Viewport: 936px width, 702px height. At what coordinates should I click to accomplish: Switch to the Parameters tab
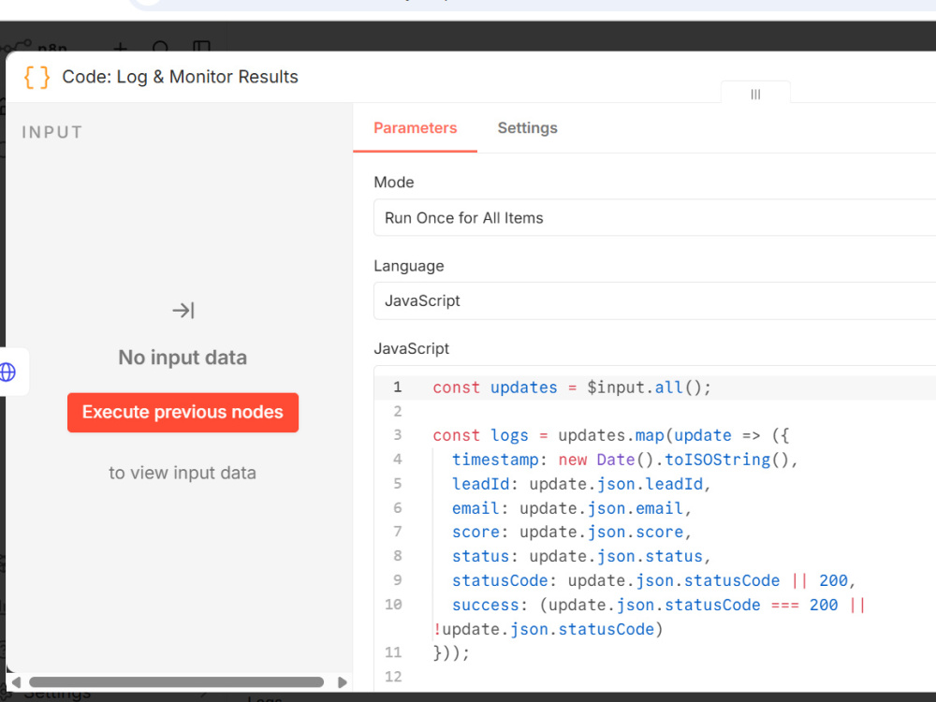coord(415,127)
